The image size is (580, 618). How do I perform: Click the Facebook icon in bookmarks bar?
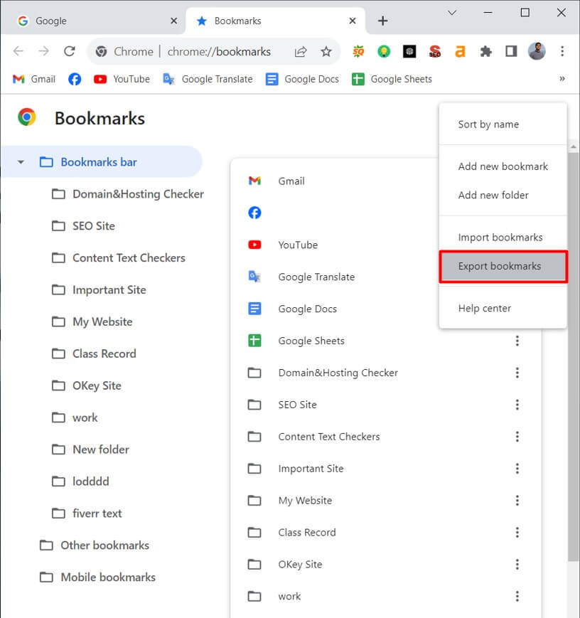75,79
